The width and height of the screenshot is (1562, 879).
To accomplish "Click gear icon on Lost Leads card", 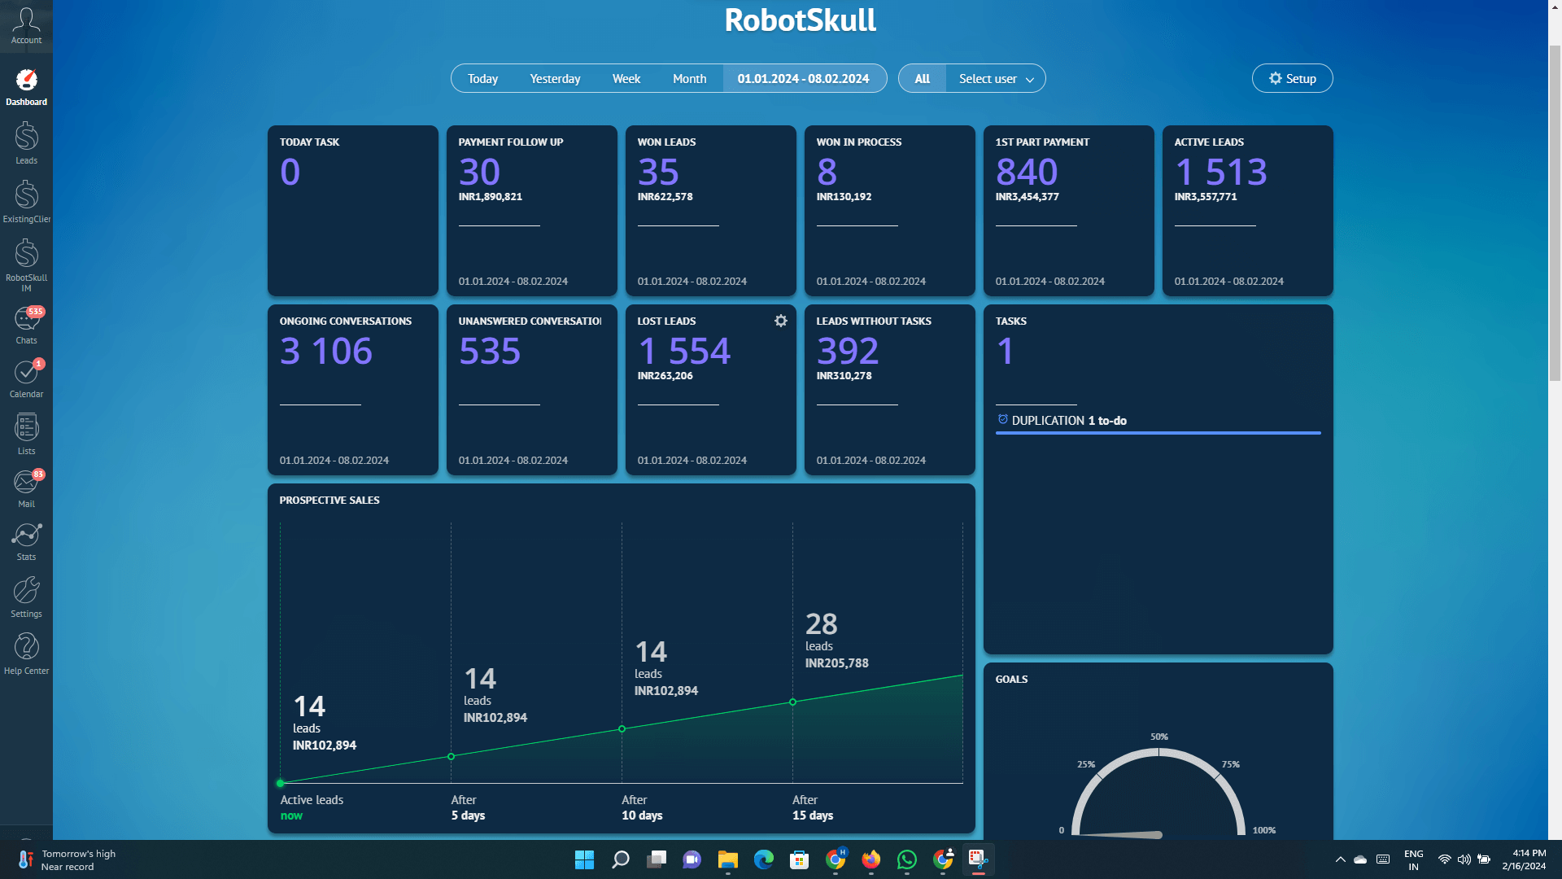I will pyautogui.click(x=781, y=321).
